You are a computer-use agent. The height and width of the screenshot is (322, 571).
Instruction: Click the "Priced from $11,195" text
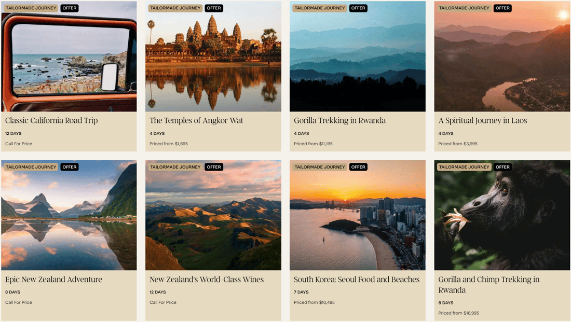(313, 144)
